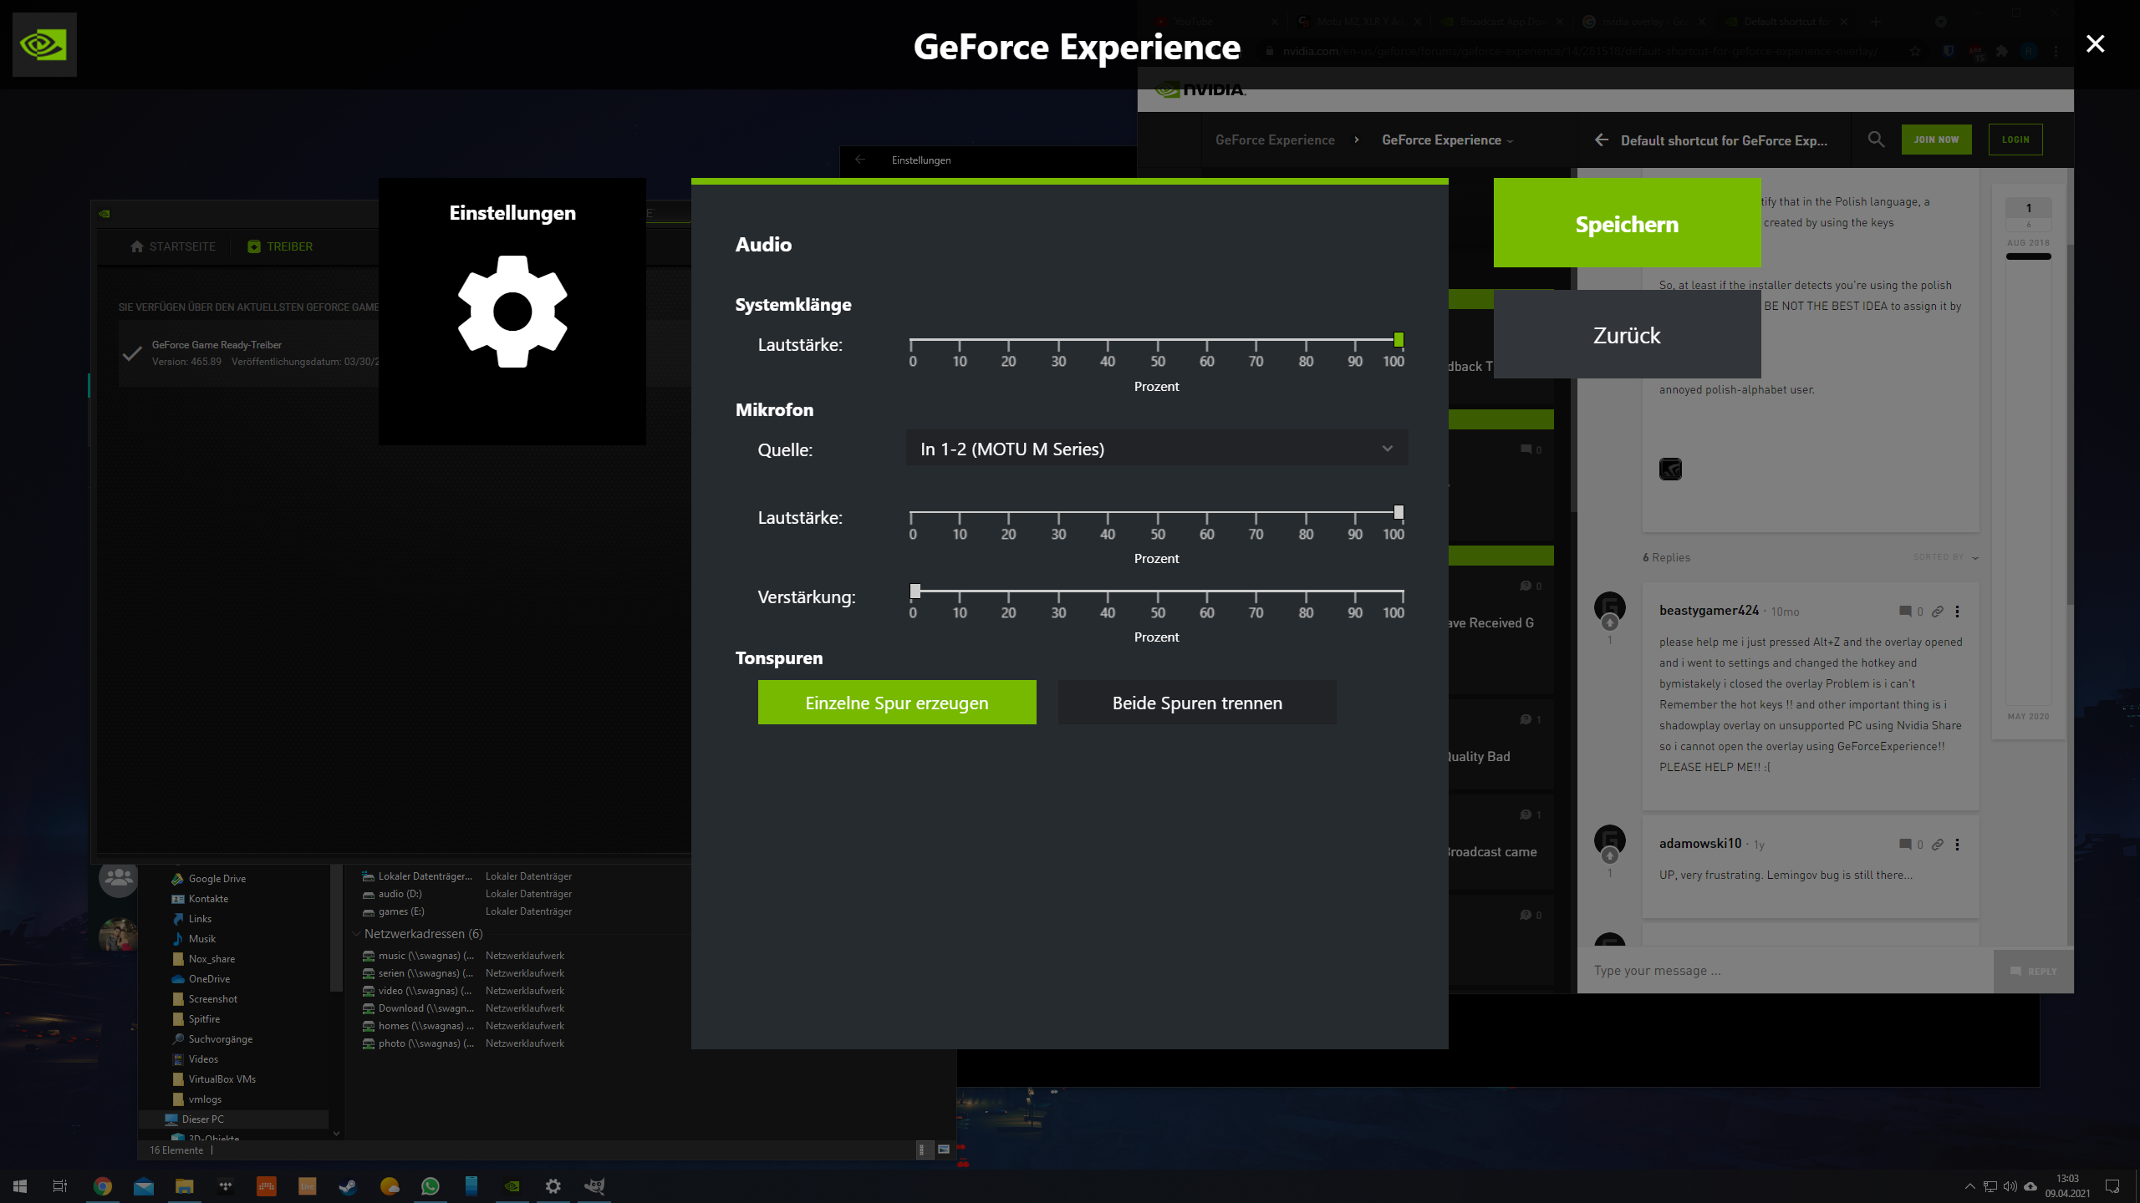Collapse Netzwerkadressen (6) group in Explorer
Screen dimensions: 2140x1203
[357, 934]
